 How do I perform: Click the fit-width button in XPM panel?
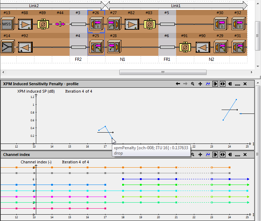click(223, 84)
